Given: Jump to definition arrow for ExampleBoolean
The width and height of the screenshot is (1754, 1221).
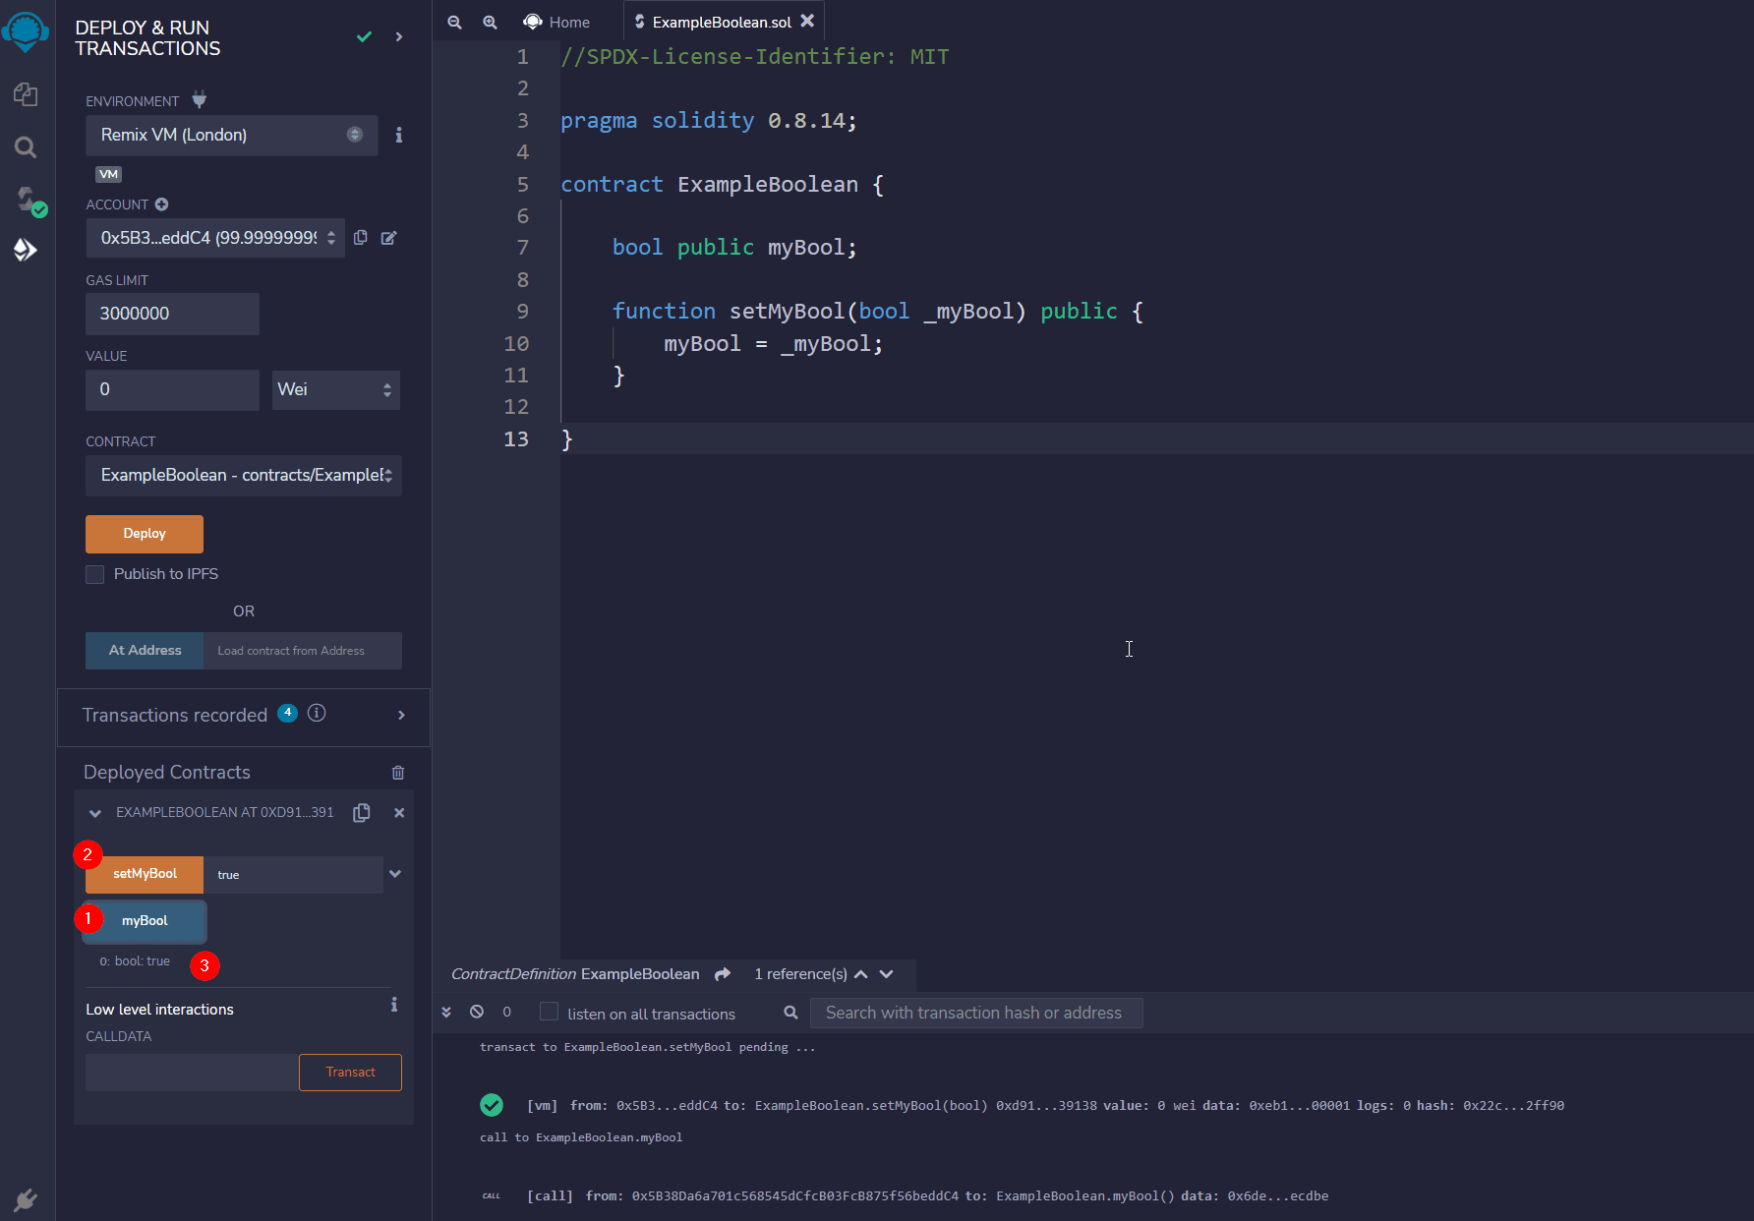Looking at the screenshot, I should click(x=723, y=974).
